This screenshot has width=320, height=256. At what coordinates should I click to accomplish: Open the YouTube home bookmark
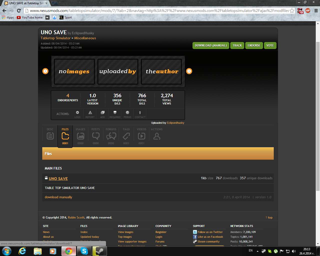pos(30,17)
